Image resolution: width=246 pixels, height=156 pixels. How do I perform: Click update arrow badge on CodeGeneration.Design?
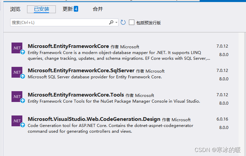pyautogui.click(x=23, y=125)
